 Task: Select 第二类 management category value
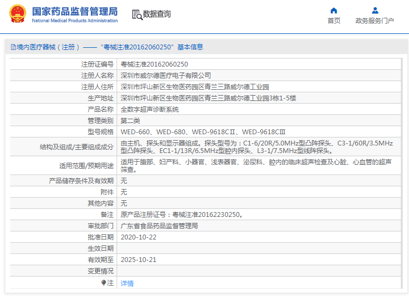[130, 121]
